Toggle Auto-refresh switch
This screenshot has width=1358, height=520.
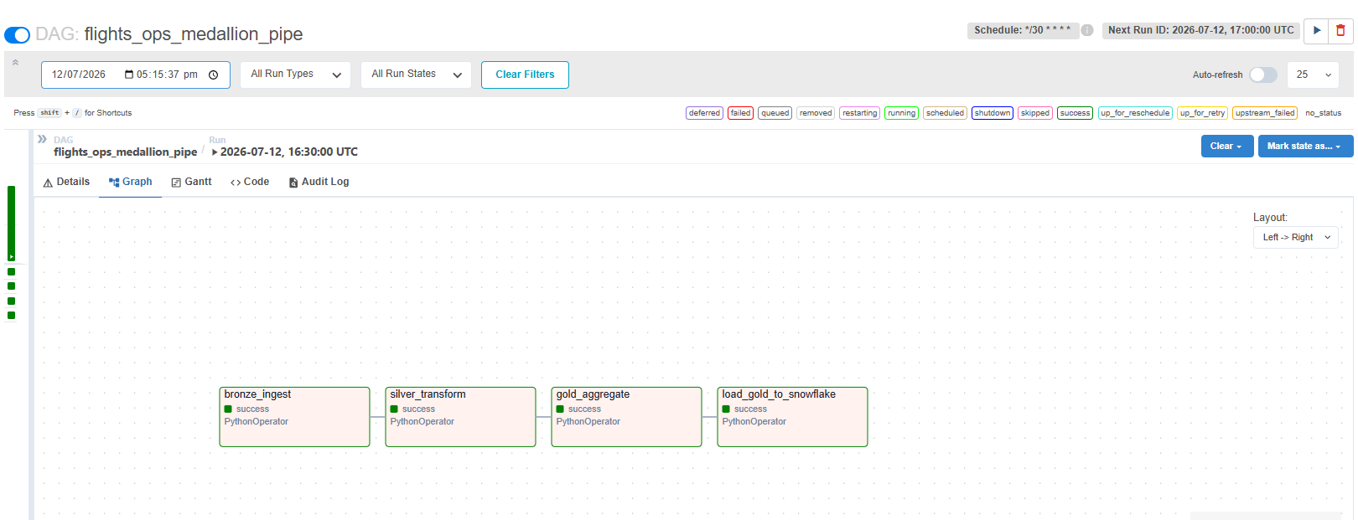point(1262,75)
